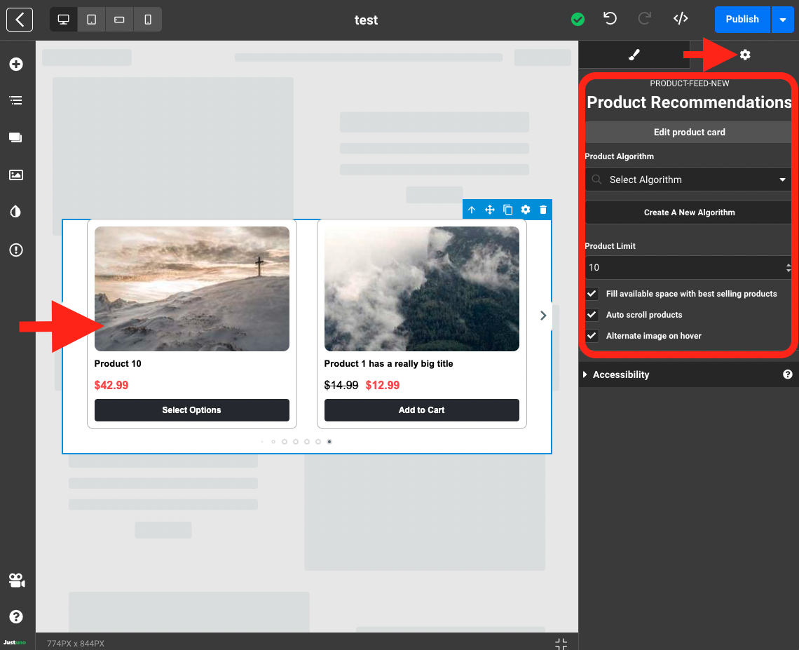This screenshot has height=650, width=799.
Task: Open the Publish options dropdown arrow
Action: [x=782, y=20]
